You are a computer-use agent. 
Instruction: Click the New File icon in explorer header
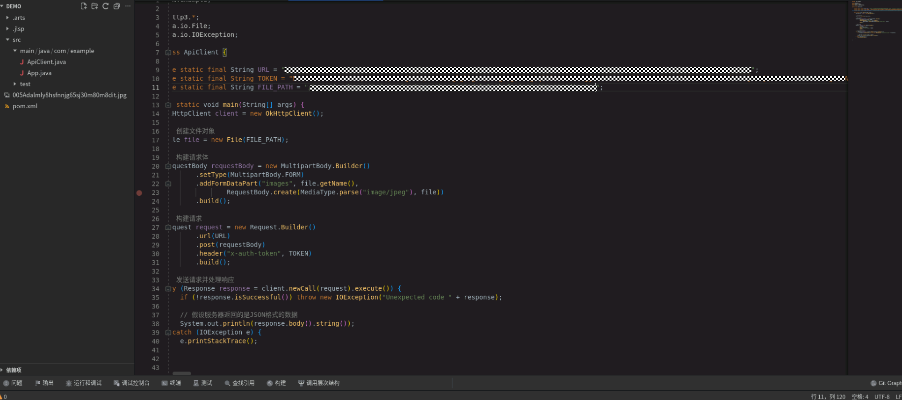click(84, 6)
